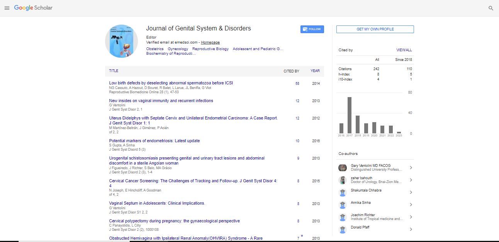Open search with the magnifier icon
Screen dimensions: 499x242
(491, 8)
